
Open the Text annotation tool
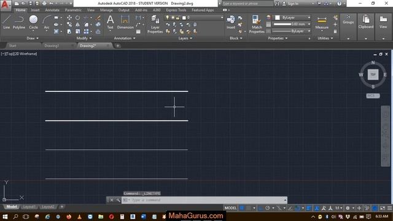pos(111,22)
